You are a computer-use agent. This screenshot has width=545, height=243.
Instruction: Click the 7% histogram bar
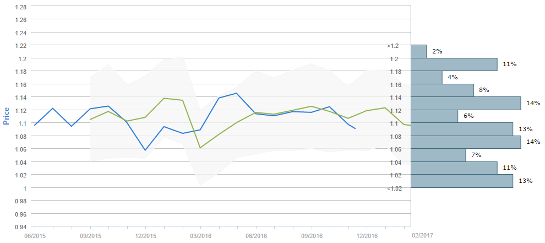pyautogui.click(x=438, y=155)
